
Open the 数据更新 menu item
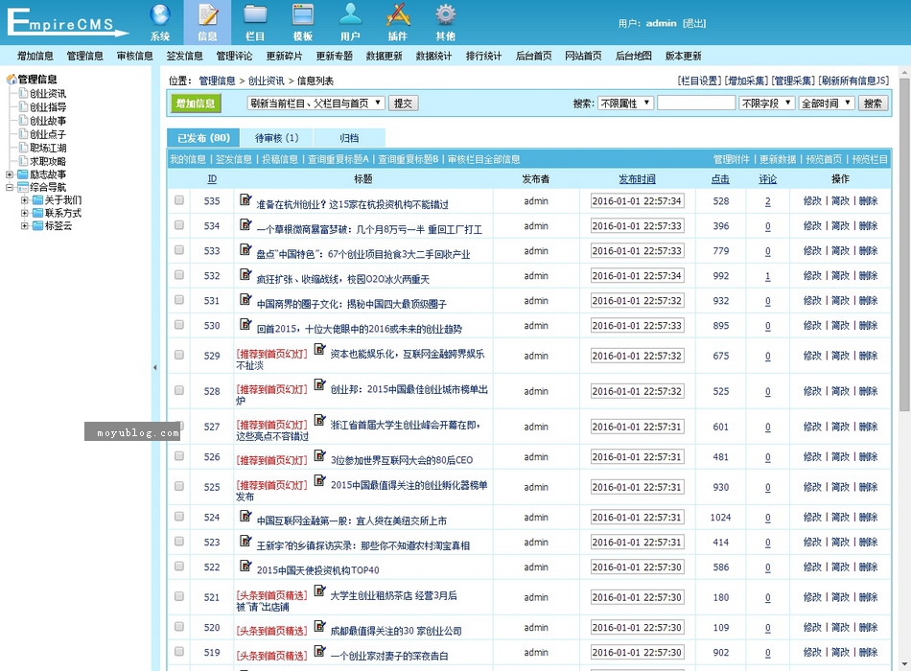coord(384,56)
